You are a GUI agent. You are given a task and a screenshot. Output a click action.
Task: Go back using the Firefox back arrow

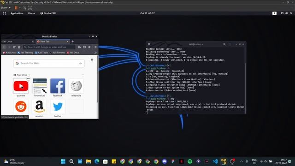[4, 47]
